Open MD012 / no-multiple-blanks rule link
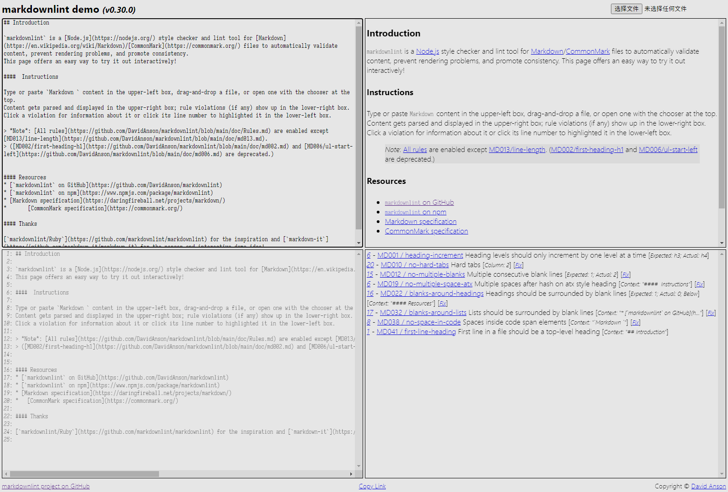Viewport: 728px width, 492px height. (422, 274)
